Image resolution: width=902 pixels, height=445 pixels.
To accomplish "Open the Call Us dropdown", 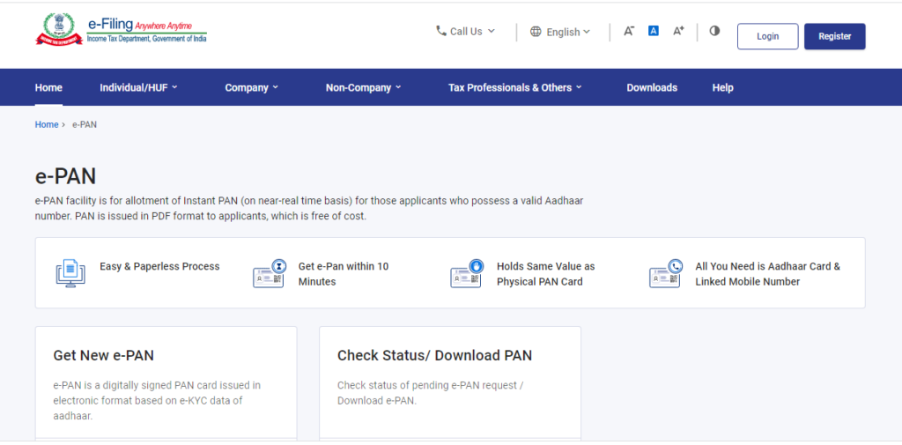I will click(465, 31).
